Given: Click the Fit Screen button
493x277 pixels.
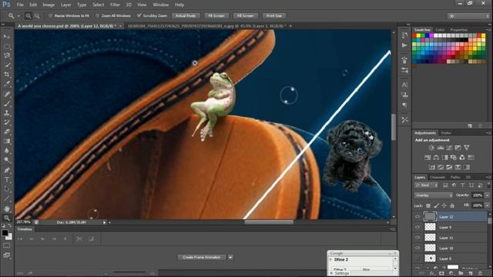Looking at the screenshot, I should [x=216, y=15].
